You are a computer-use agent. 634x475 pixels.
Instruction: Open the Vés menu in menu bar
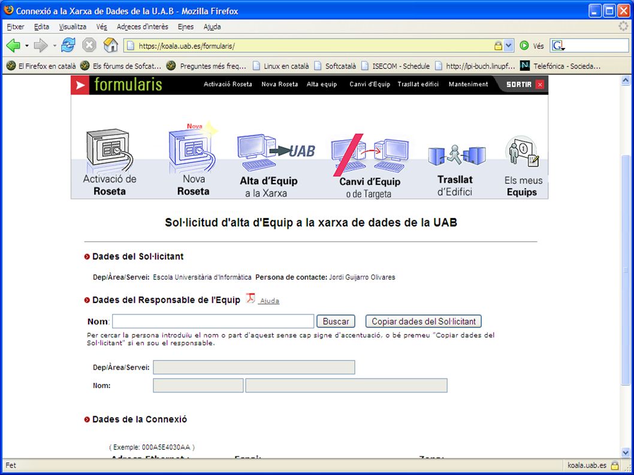click(101, 27)
